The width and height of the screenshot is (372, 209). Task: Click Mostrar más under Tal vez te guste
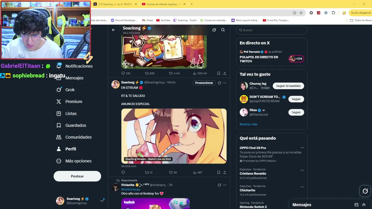click(x=248, y=124)
